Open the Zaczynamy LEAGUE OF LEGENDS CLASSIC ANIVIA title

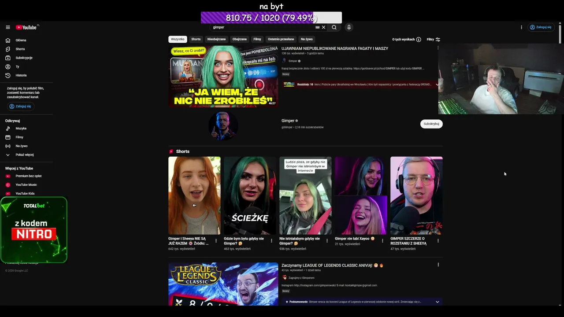(332, 265)
